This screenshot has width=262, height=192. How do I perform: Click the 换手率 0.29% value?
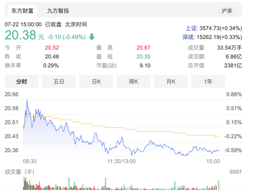(51, 65)
